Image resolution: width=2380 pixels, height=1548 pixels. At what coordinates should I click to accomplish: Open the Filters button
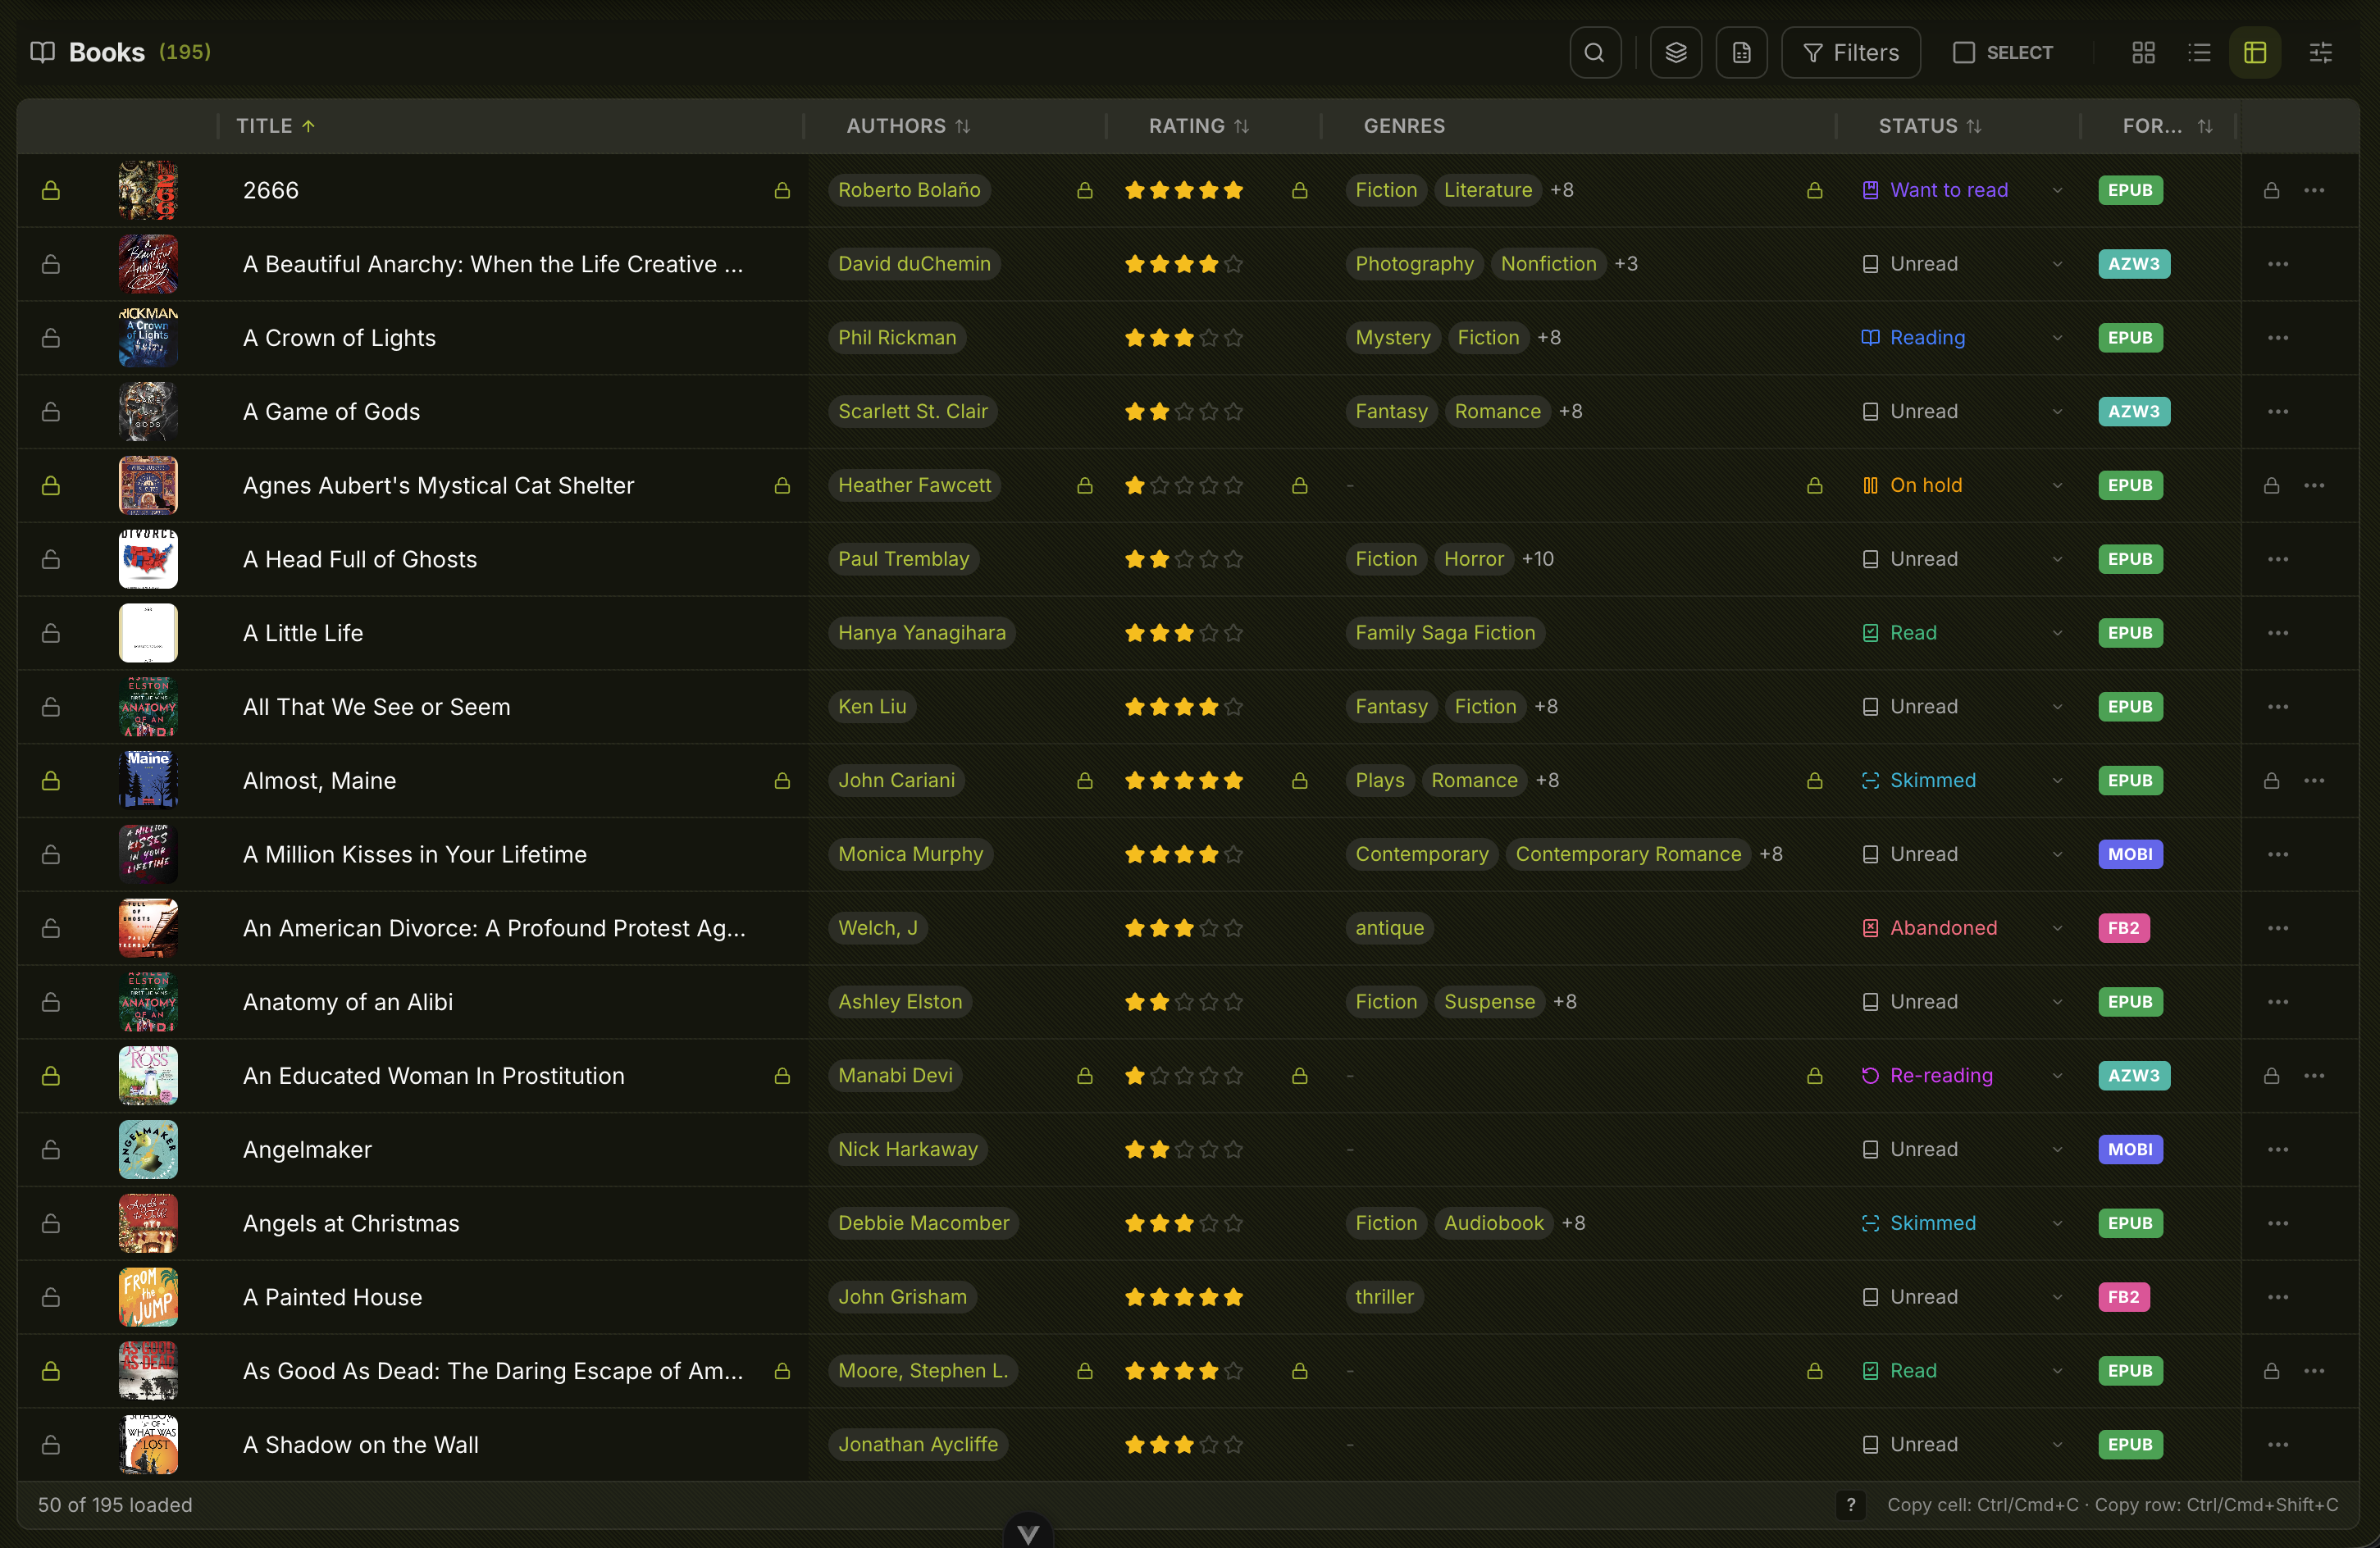(x=1851, y=52)
